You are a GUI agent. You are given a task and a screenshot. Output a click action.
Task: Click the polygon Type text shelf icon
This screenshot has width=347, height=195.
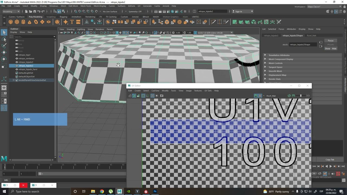point(72,22)
